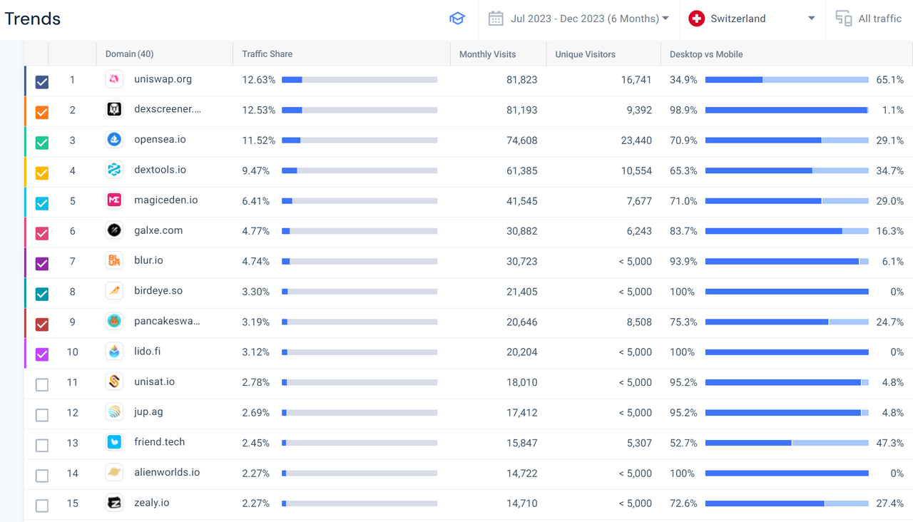Viewport: 913px width, 522px height.
Task: Sort by Traffic Share column header
Action: pyautogui.click(x=267, y=54)
